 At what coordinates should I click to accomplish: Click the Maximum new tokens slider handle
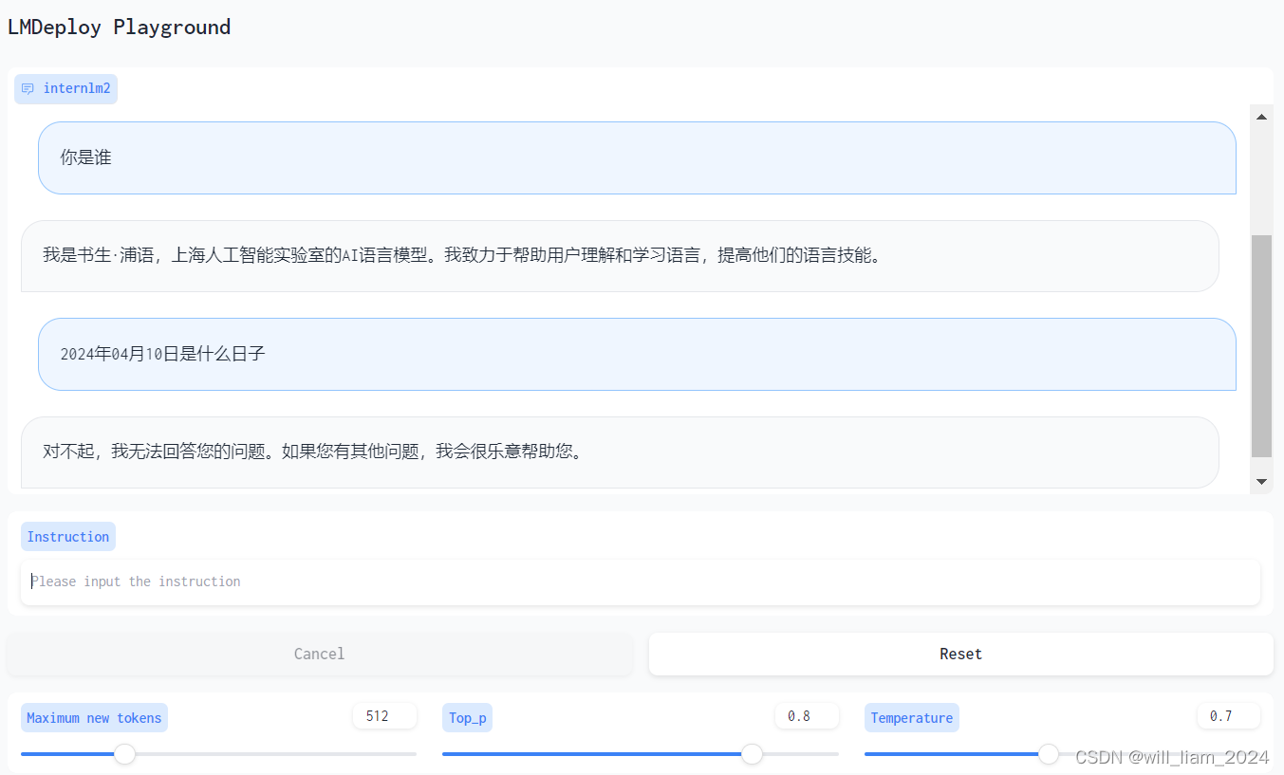tap(124, 754)
